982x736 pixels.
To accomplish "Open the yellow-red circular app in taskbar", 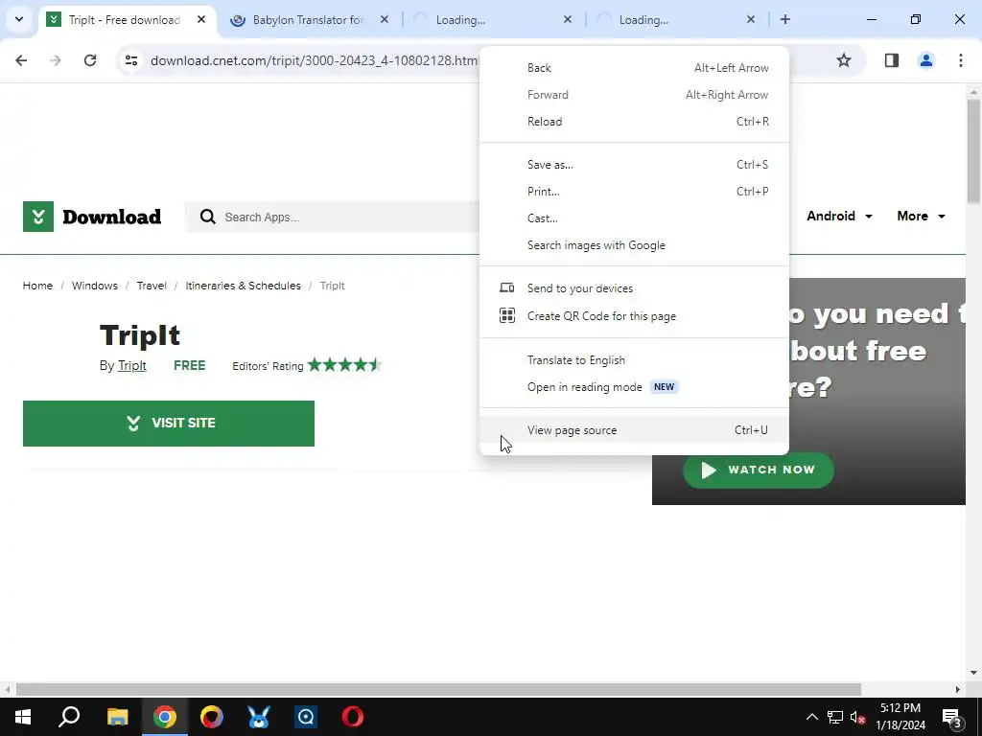I will point(212,717).
